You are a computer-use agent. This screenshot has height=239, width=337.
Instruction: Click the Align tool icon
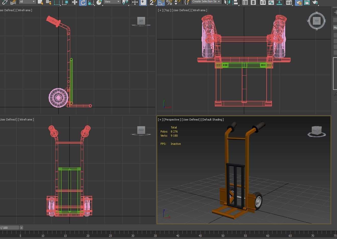[235, 2]
